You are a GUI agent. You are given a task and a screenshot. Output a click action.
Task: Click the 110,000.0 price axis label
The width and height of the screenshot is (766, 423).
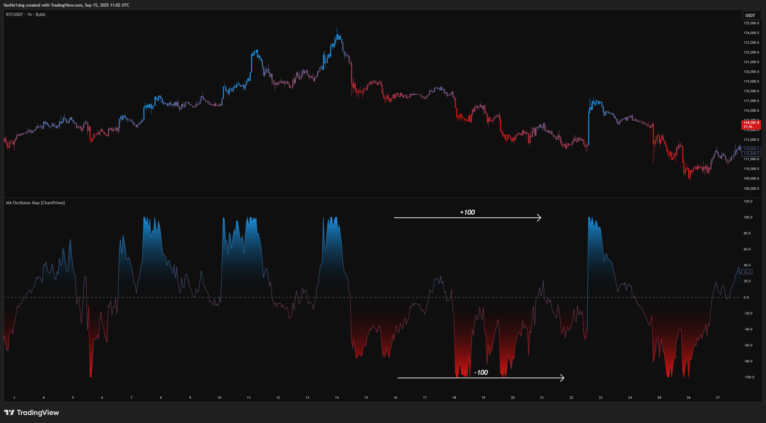coord(751,169)
